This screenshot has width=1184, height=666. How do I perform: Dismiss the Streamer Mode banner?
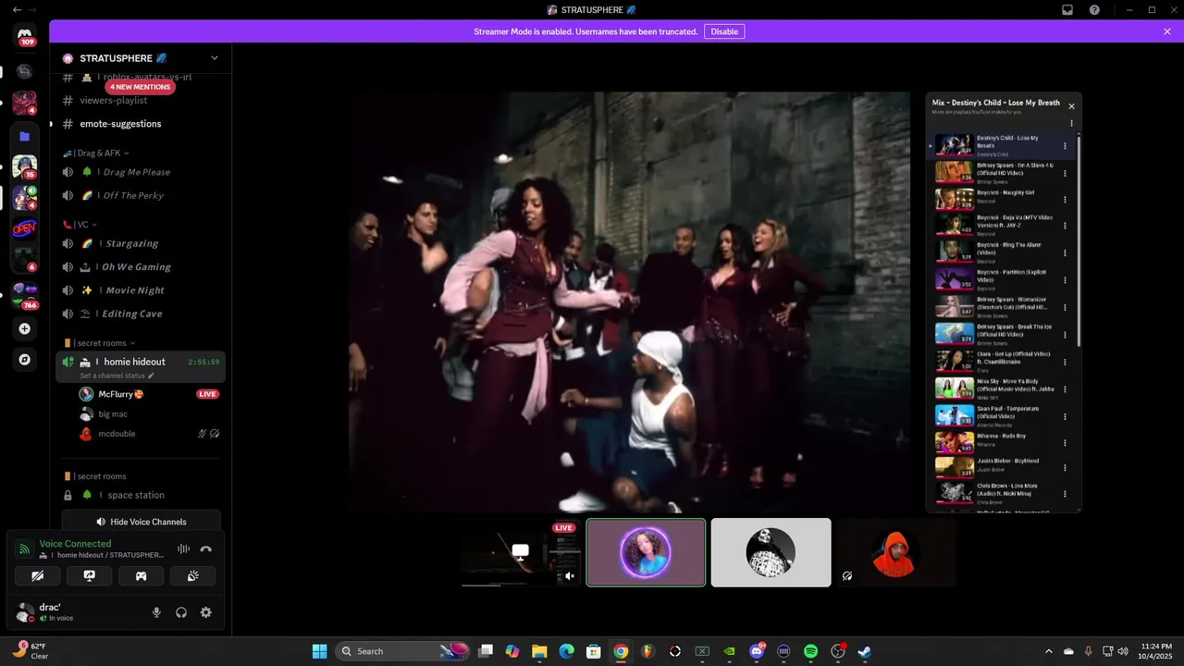coord(1167,31)
